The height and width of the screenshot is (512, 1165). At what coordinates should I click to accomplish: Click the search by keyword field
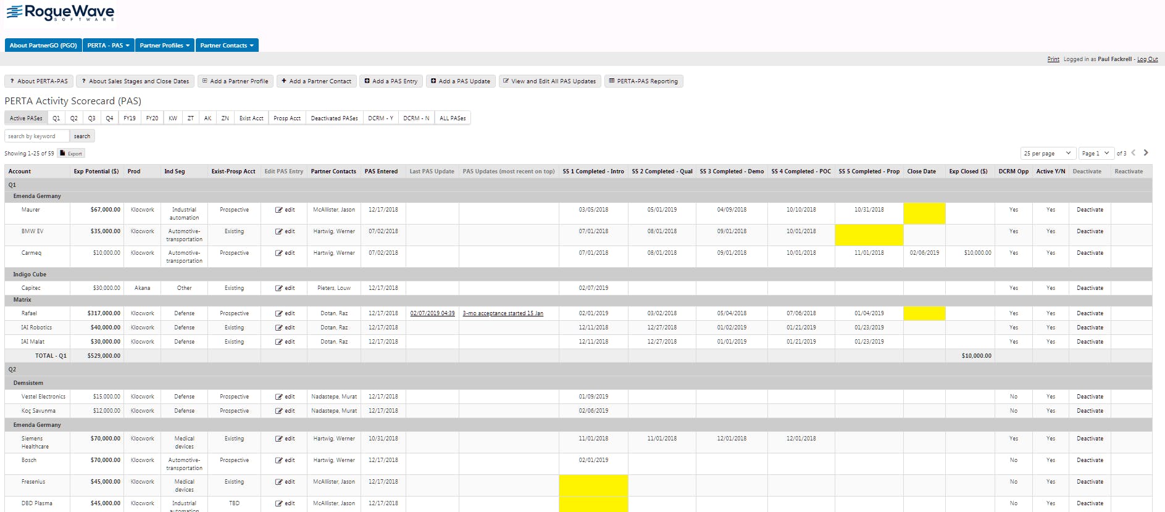point(36,136)
